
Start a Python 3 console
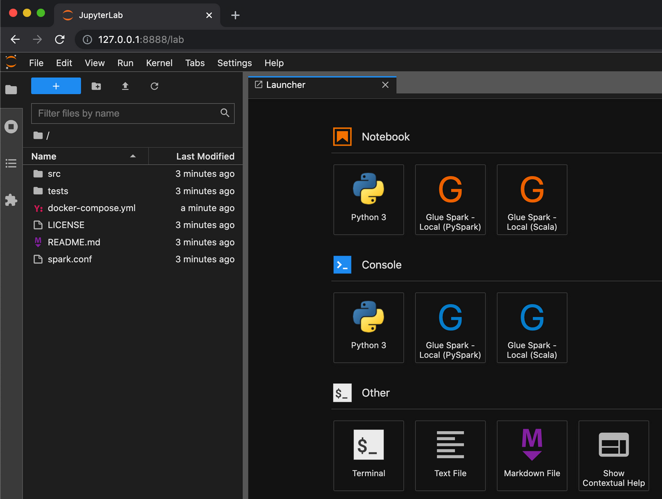tap(369, 328)
